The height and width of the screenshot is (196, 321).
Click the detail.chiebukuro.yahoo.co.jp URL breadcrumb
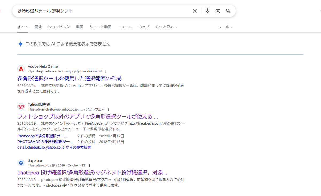tap(66, 109)
